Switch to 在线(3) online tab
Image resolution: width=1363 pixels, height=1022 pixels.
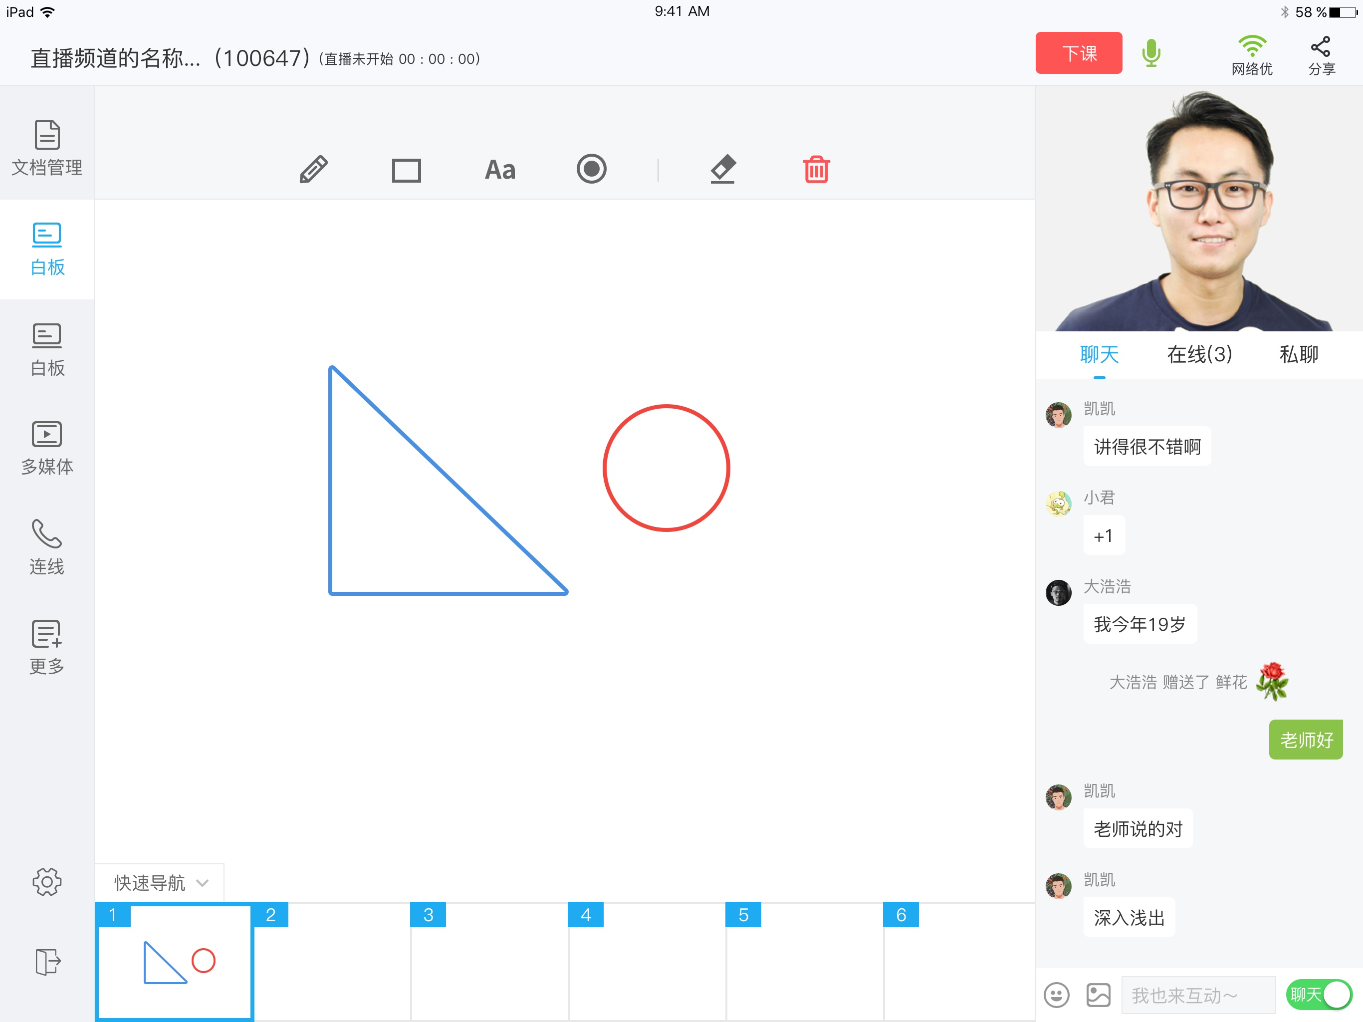click(x=1199, y=354)
